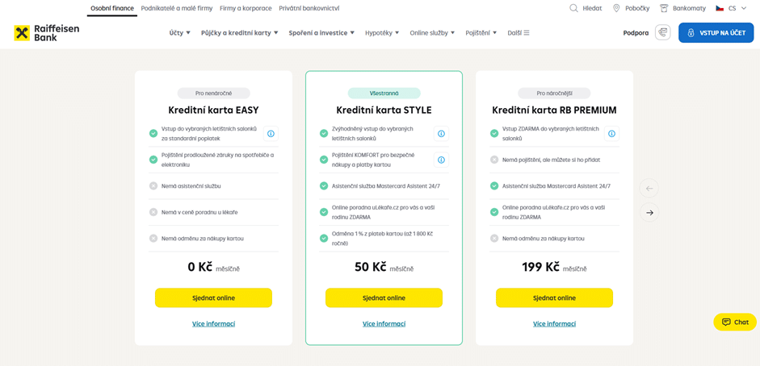Switch to Podnikatelé a malé firmy tab

pyautogui.click(x=177, y=8)
